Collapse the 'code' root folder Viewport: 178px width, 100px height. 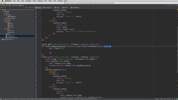pos(1,10)
